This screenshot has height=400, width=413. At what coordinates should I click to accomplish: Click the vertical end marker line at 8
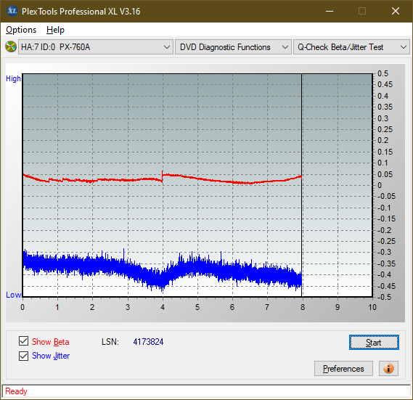(302, 185)
